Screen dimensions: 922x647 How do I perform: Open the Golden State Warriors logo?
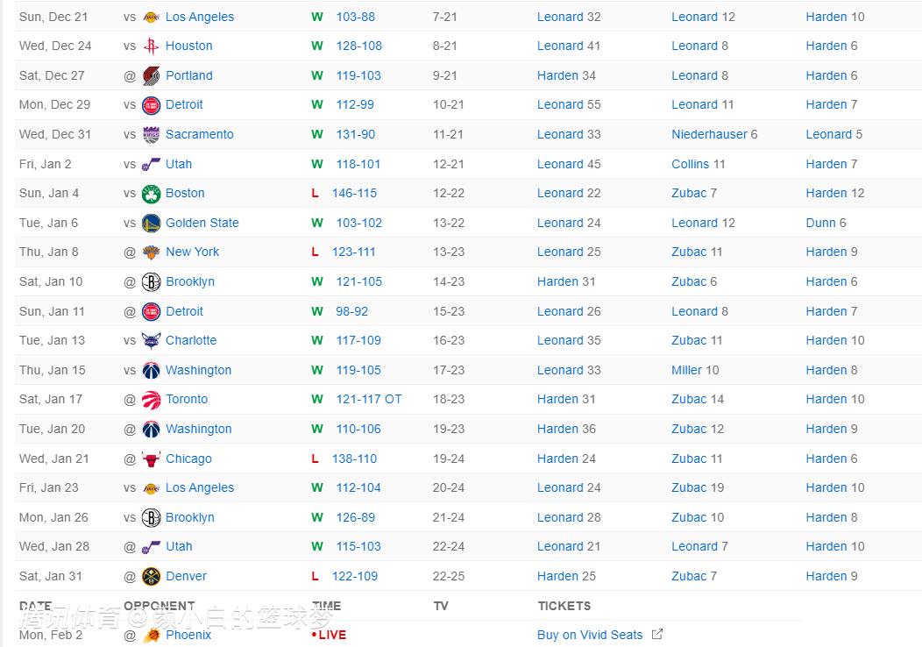151,224
